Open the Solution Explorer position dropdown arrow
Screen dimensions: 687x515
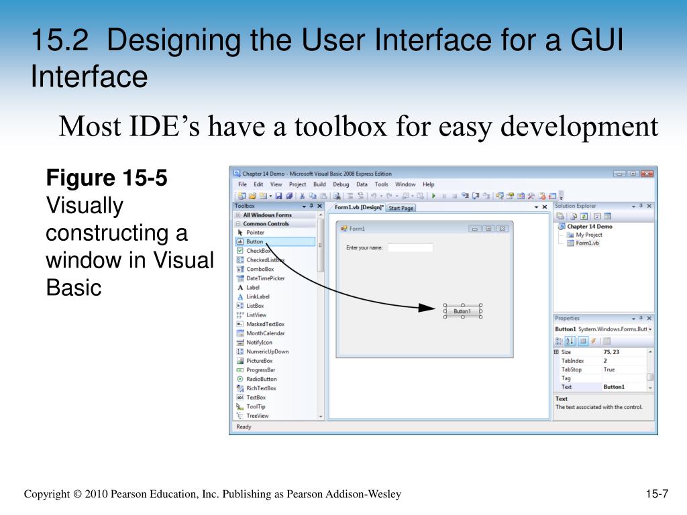coord(633,207)
